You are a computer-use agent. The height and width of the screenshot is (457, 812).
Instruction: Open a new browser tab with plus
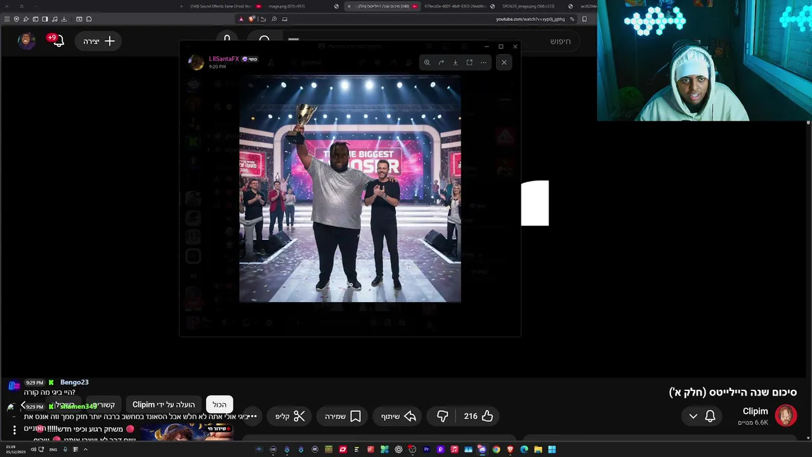click(x=181, y=6)
